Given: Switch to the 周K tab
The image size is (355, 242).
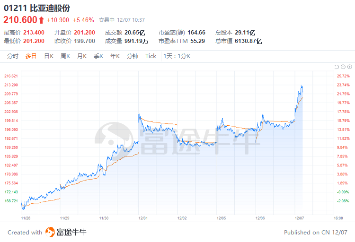Looking at the screenshot, I should pos(65,56).
